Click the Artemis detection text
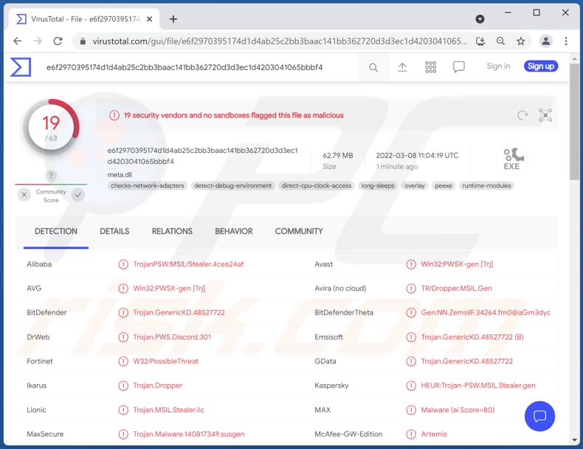Screen dimensions: 583x449 pos(434,434)
